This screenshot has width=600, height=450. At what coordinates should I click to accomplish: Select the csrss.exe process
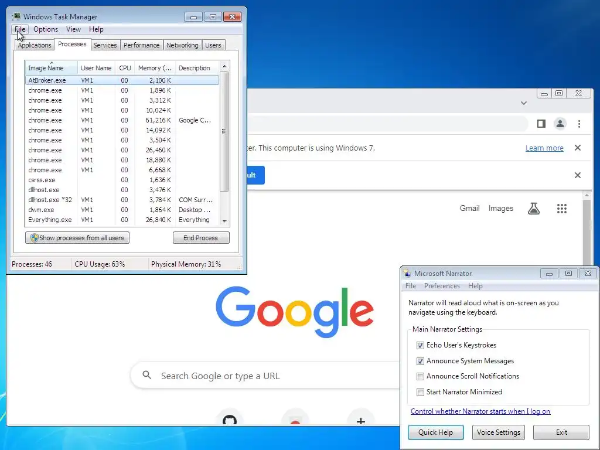(x=122, y=180)
